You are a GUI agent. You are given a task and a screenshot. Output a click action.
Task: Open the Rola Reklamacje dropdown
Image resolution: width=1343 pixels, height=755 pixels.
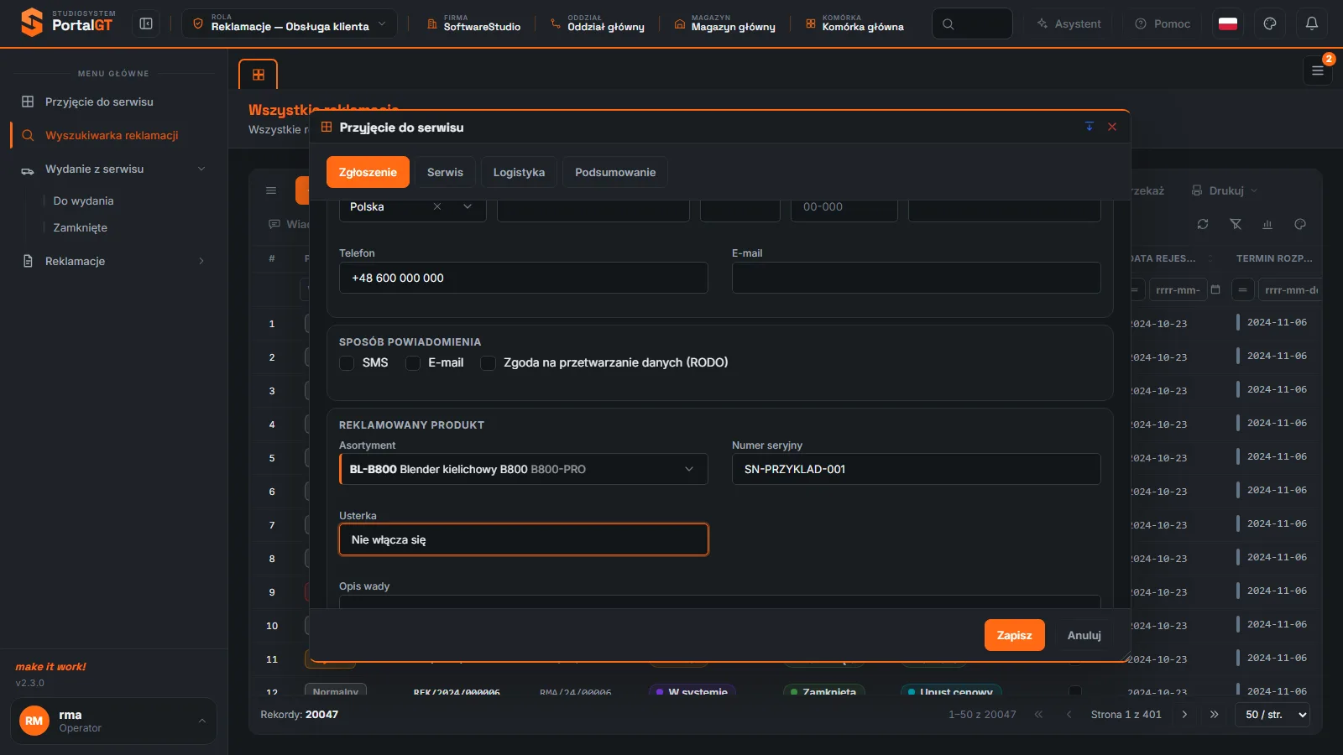(290, 23)
